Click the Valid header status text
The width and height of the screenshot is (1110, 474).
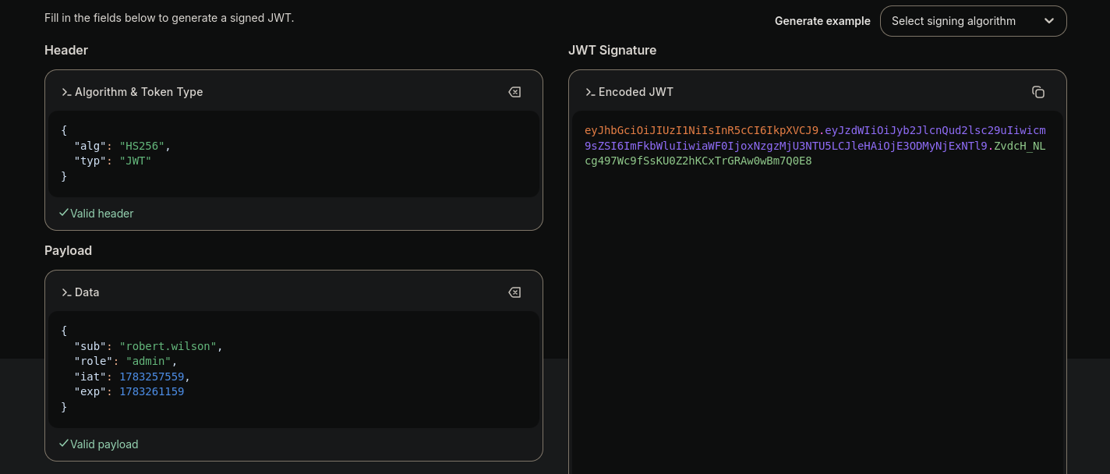(102, 213)
